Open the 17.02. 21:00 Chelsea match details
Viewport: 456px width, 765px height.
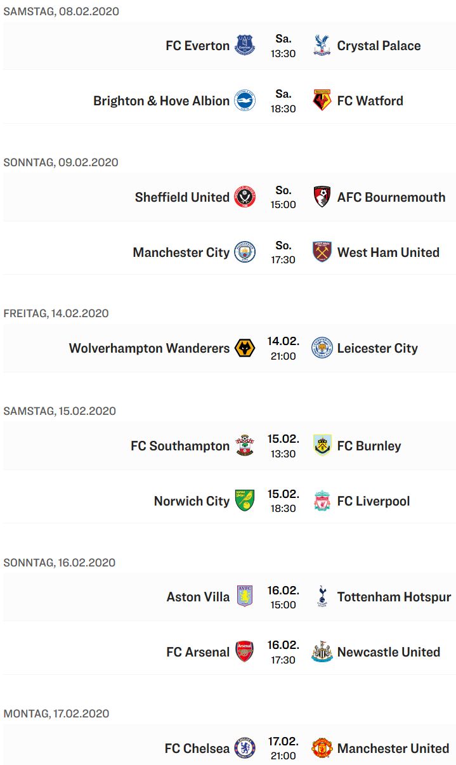click(x=230, y=748)
